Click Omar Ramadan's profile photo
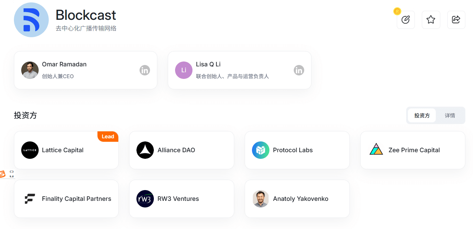This screenshot has width=473, height=229. point(30,70)
